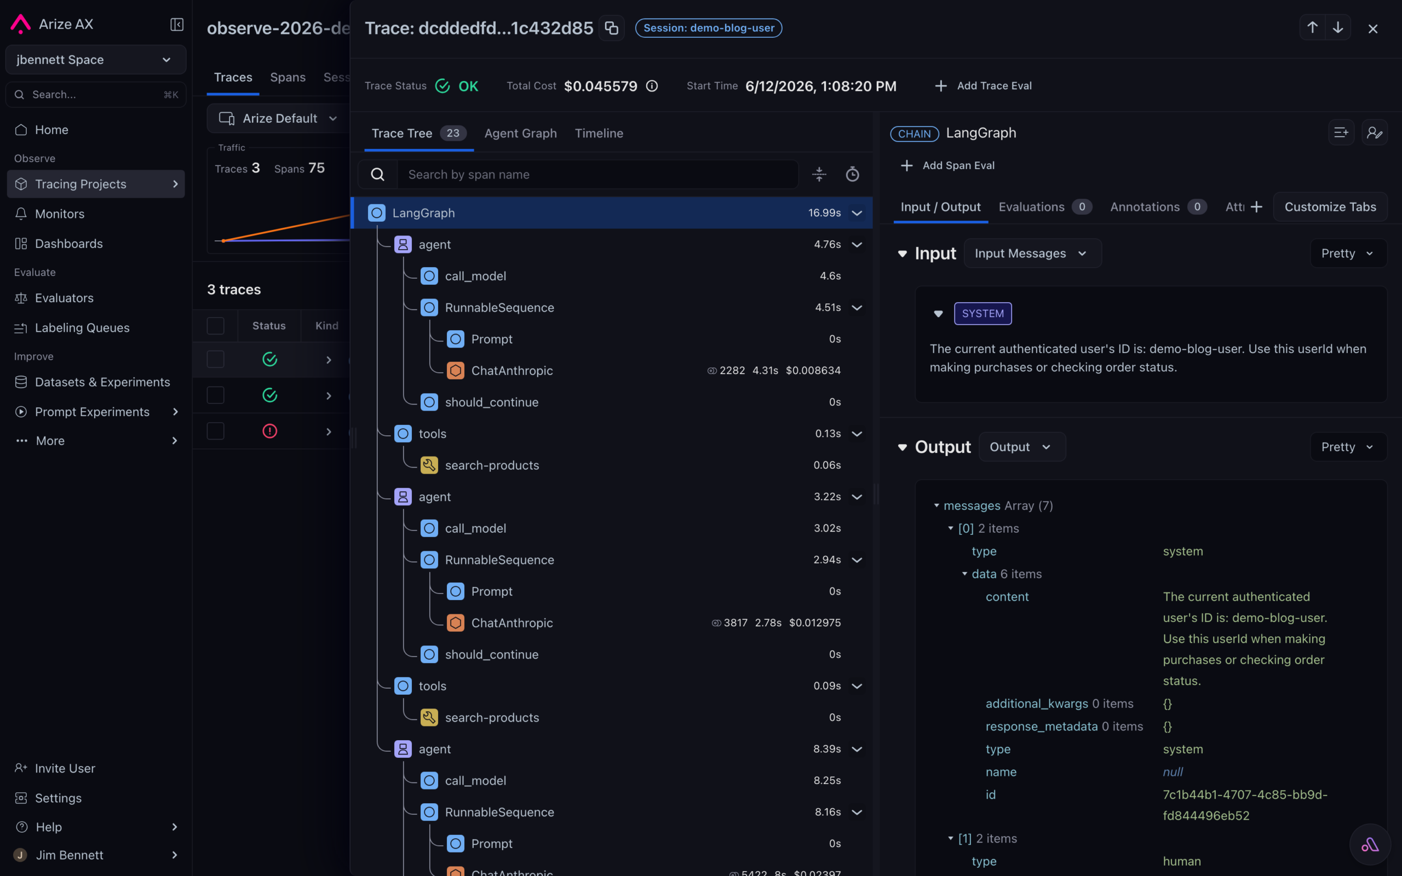The height and width of the screenshot is (876, 1402).
Task: Open the annotate span user-edit icon
Action: (1374, 132)
